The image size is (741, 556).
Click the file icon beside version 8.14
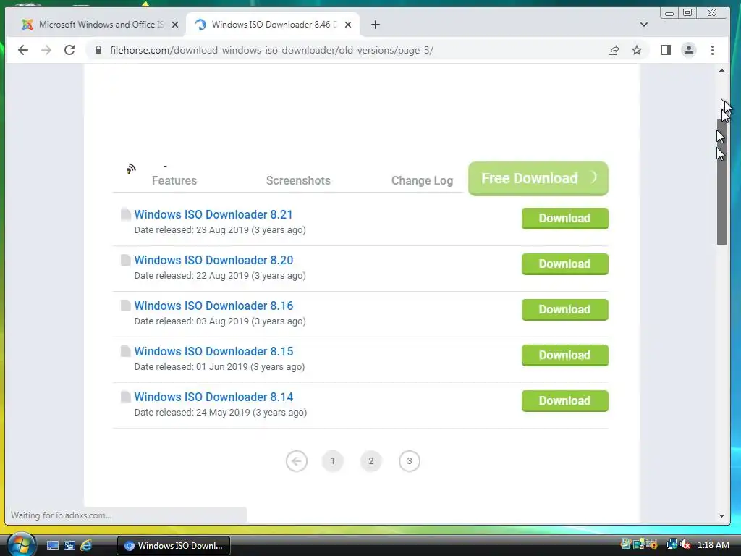point(125,397)
